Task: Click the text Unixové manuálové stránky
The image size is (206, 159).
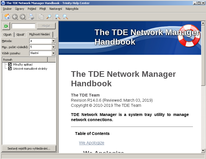Action: coord(30,69)
